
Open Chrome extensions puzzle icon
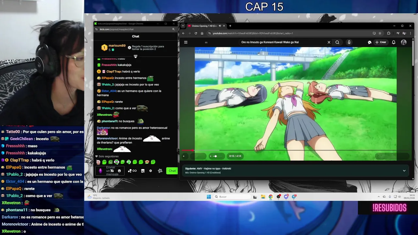[x=389, y=33]
